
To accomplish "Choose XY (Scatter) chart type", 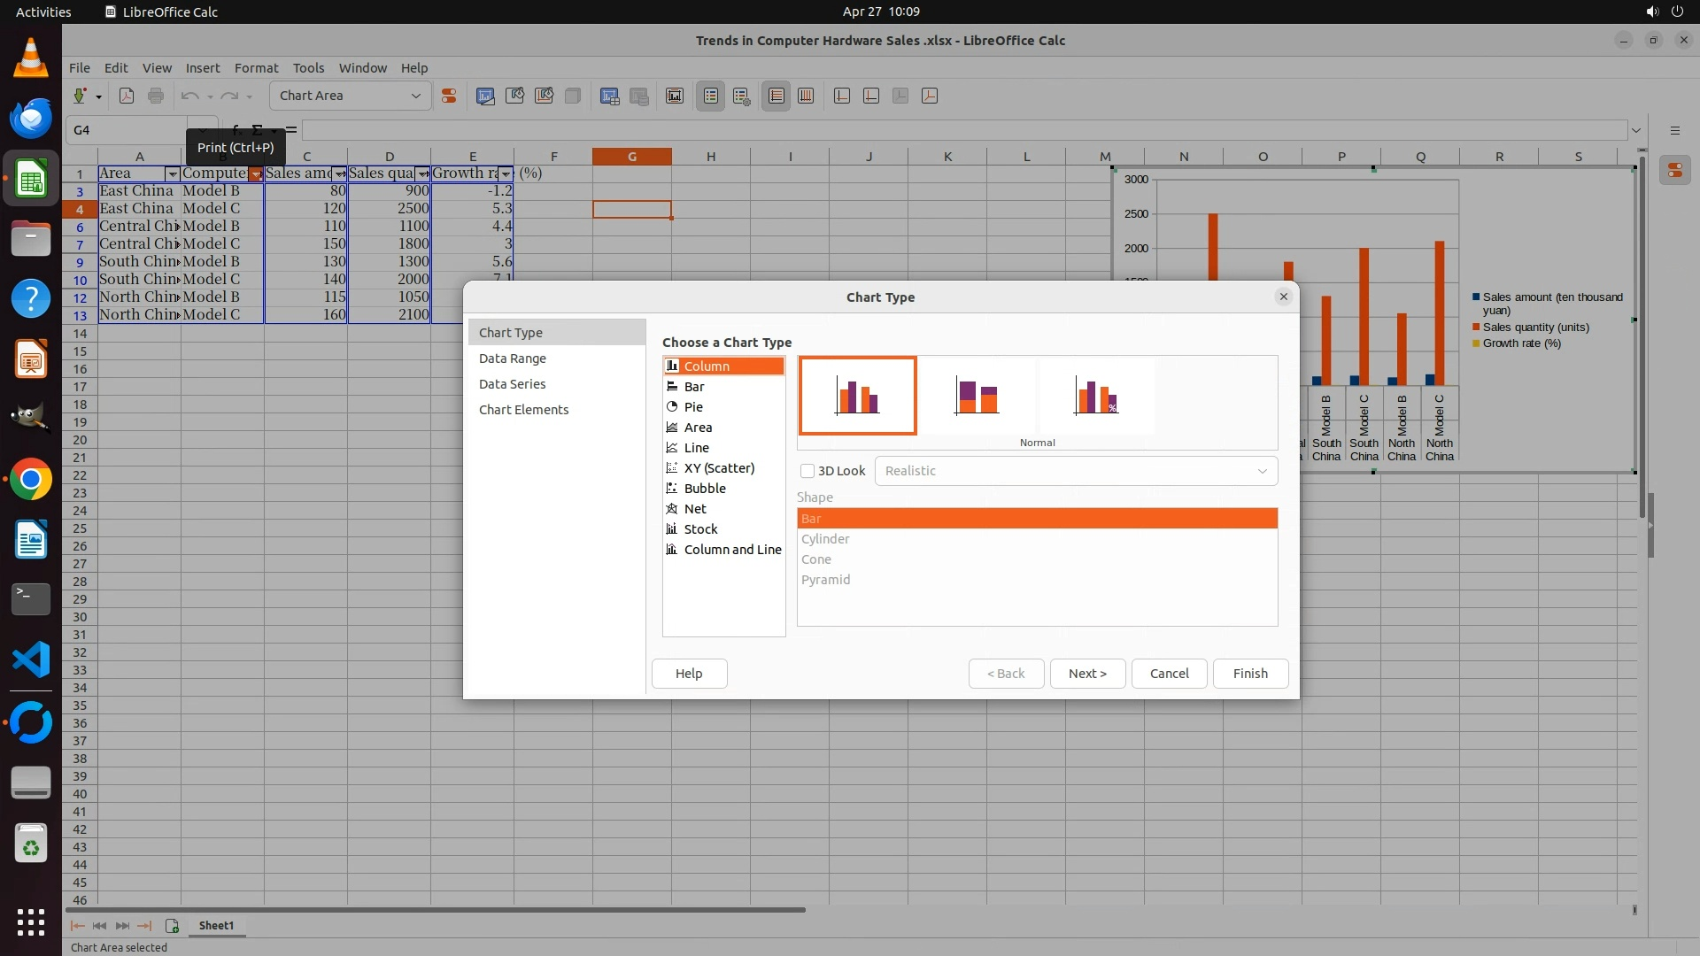I will pos(719,468).
